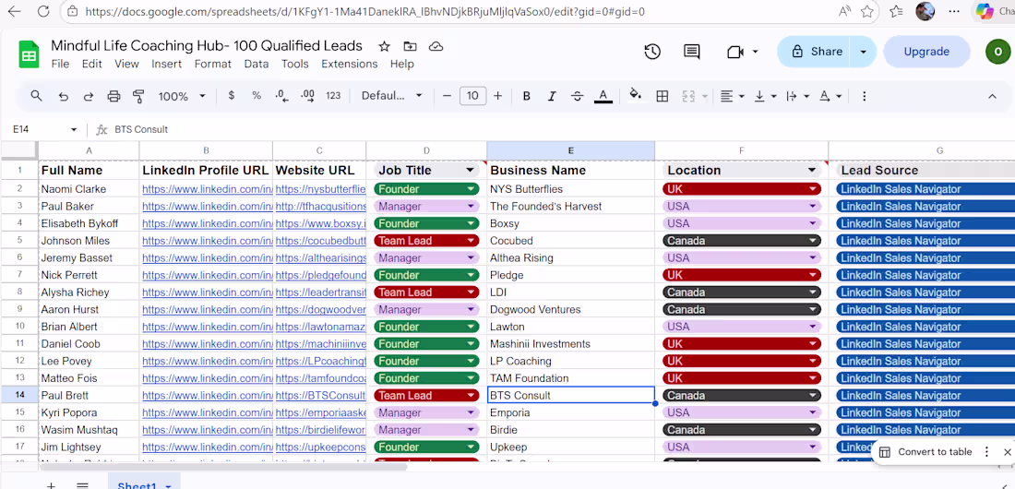Open Team Lead dropdown for Paul Brett
The height and width of the screenshot is (489, 1015).
click(x=471, y=395)
